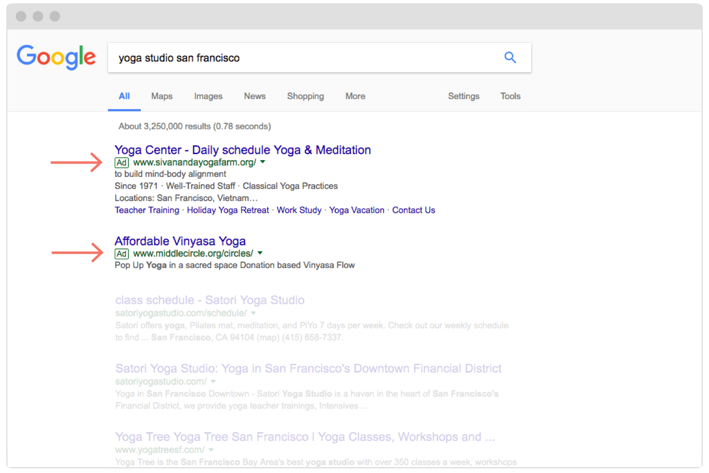Click the Ad badge beside sivanandayogafarm URL
Viewport: 709px width, 473px height.
pyautogui.click(x=122, y=163)
